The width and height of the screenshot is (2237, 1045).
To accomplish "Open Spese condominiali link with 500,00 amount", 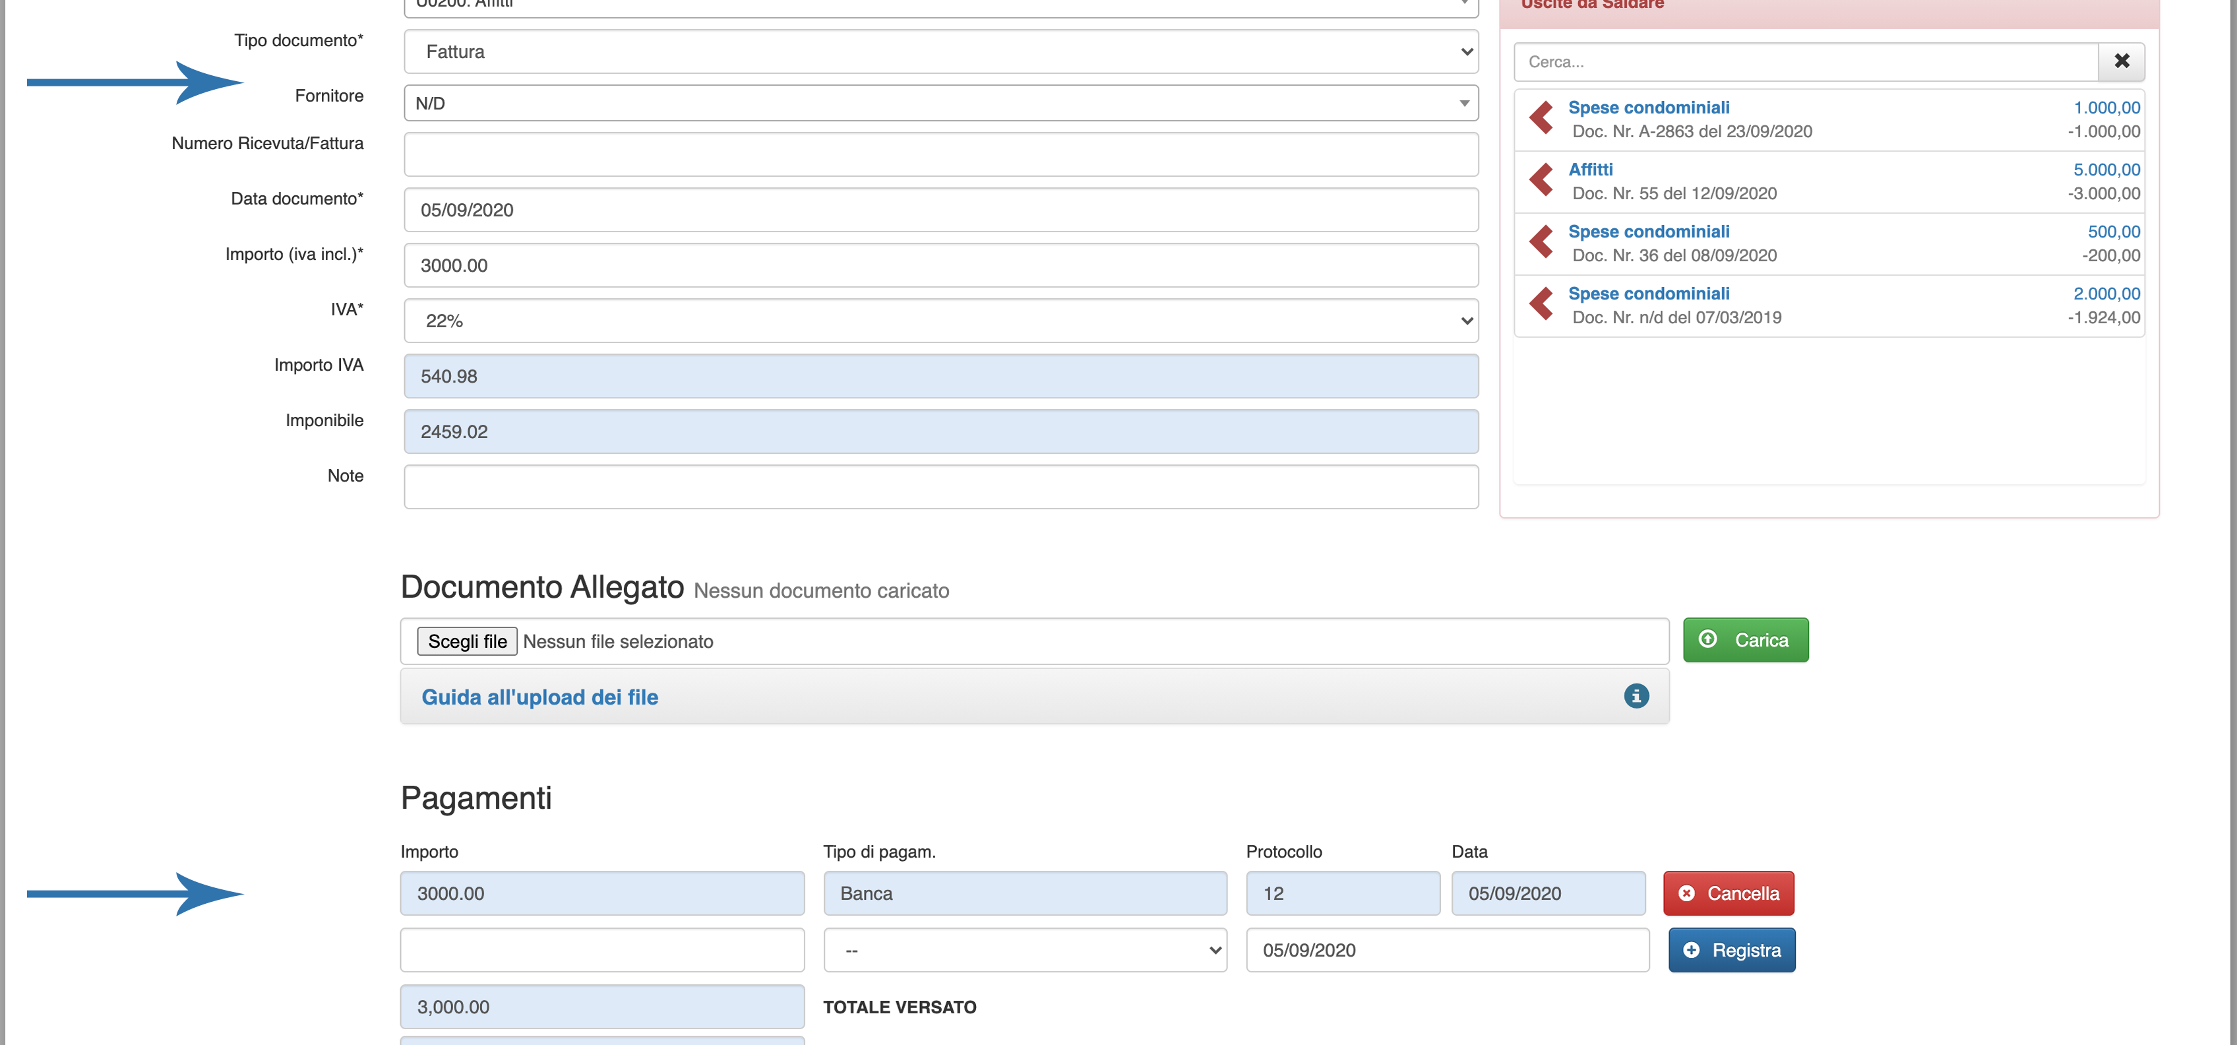I will [x=1648, y=231].
